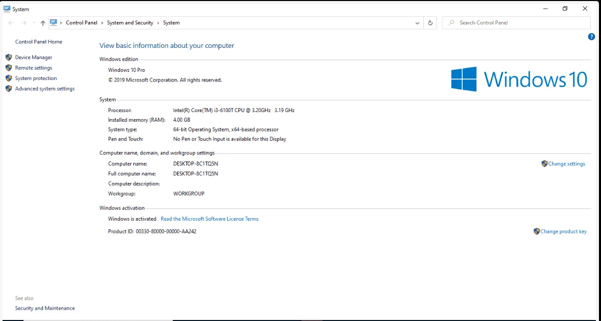Open Device Manager link
The height and width of the screenshot is (321, 601).
pyautogui.click(x=33, y=58)
